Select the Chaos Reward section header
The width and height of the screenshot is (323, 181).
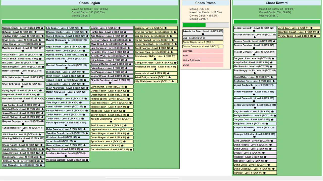pos(277,3)
